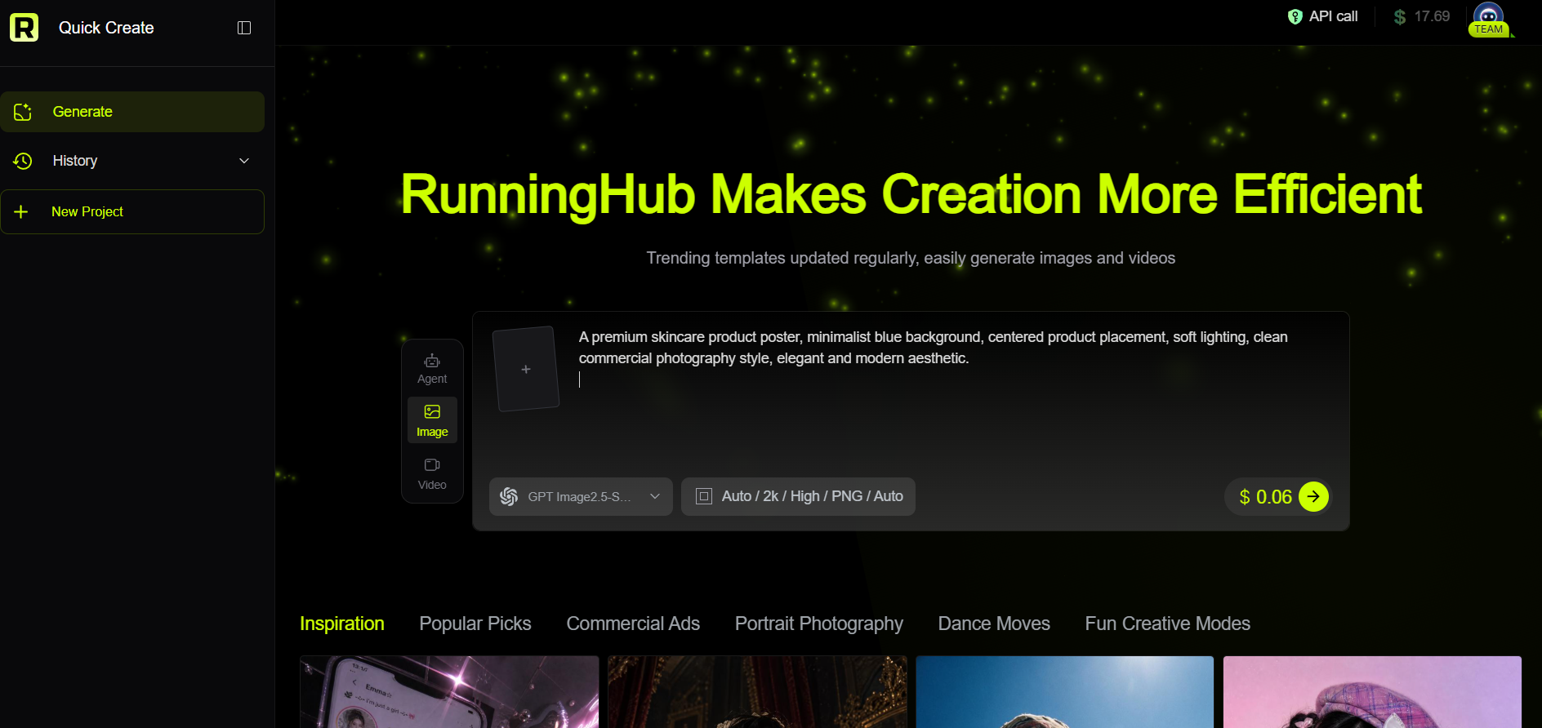This screenshot has width=1542, height=728.
Task: Switch to Agent mode
Action: coord(432,369)
